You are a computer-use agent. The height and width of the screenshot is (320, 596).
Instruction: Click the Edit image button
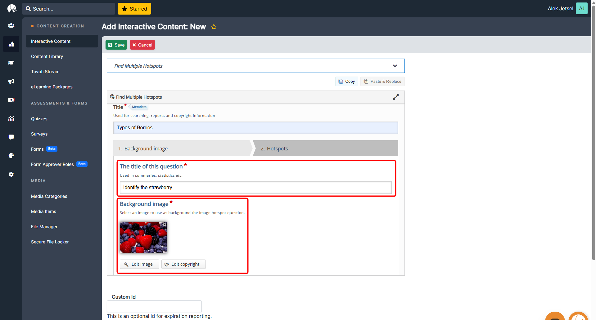[139, 264]
